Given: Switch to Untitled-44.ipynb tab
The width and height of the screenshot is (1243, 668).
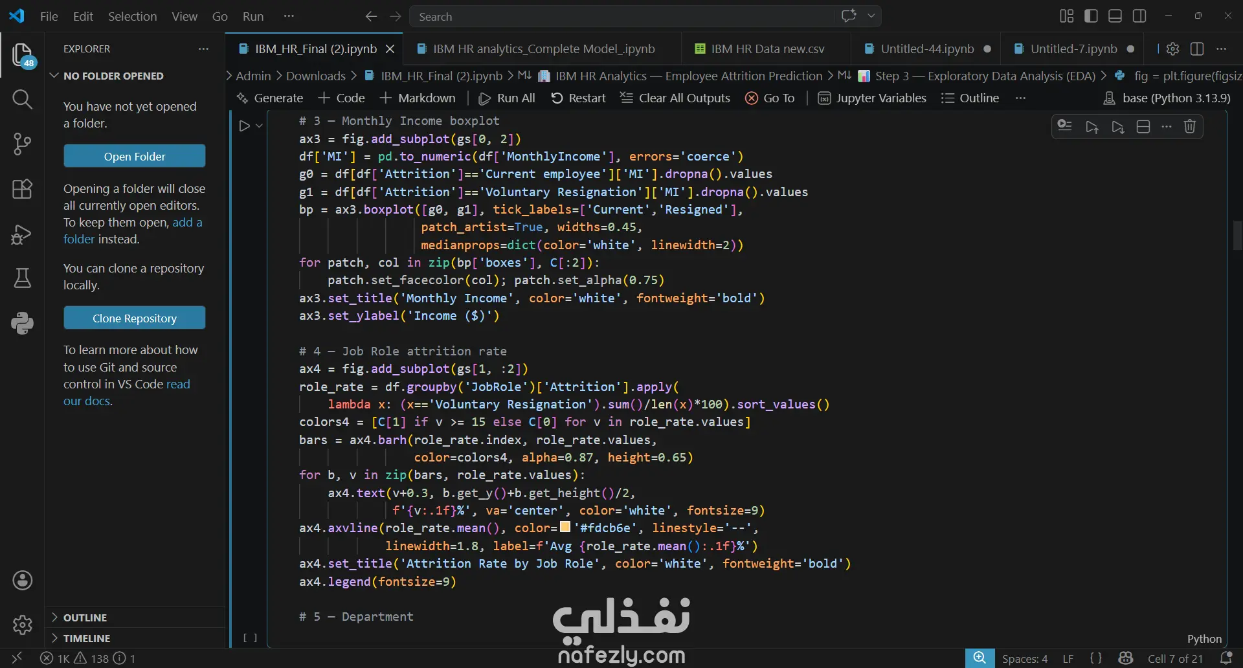Looking at the screenshot, I should click(926, 49).
